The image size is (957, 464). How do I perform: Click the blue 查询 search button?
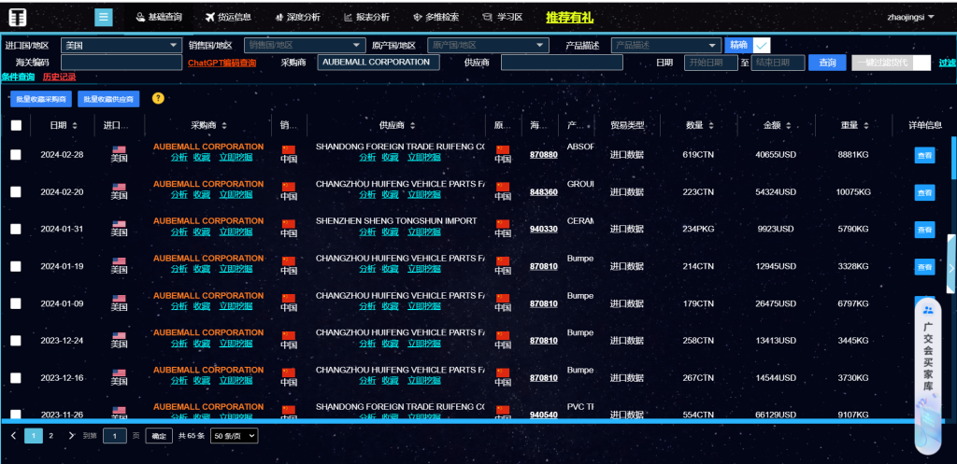tap(827, 63)
